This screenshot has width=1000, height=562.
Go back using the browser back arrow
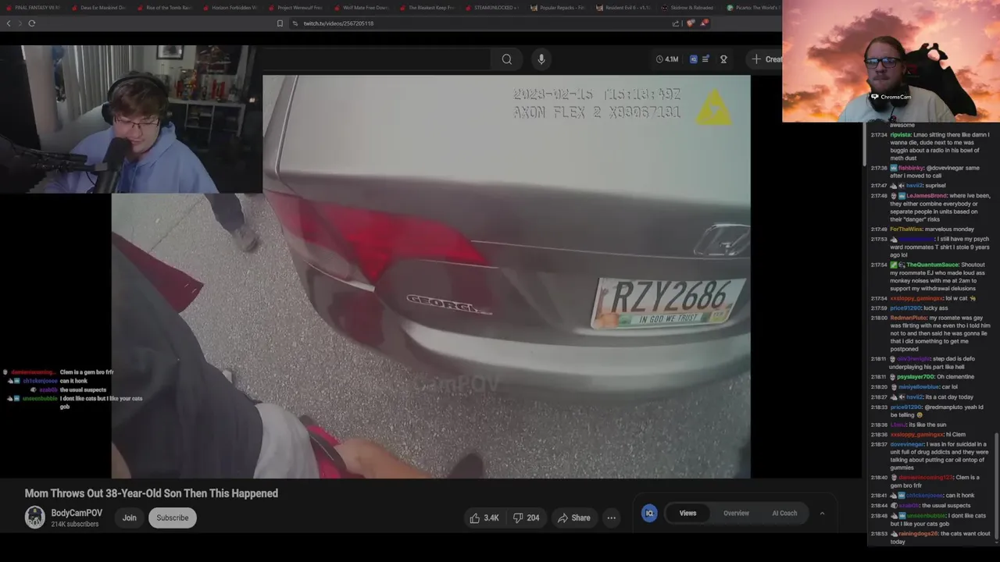(x=9, y=23)
